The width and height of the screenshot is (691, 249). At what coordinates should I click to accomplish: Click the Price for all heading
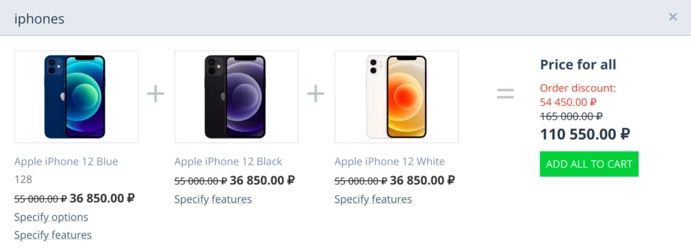pos(578,65)
